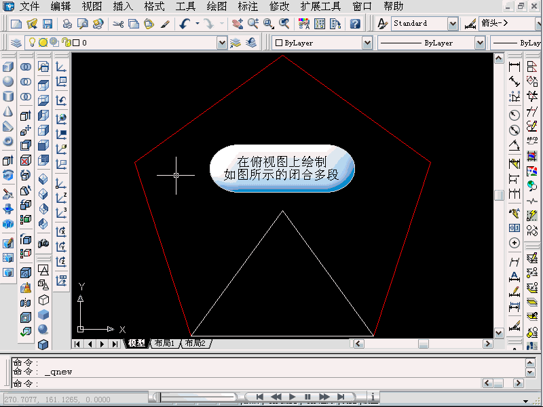The height and width of the screenshot is (407, 543).
Task: Expand the layer name dropdown
Action: [222, 43]
